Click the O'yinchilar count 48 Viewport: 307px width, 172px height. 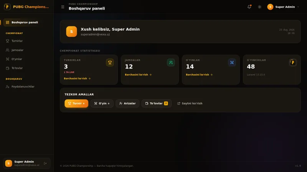click(251, 67)
